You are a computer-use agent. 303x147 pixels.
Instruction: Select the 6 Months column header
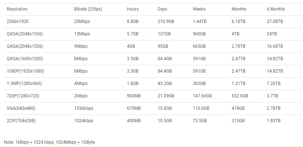[276, 9]
